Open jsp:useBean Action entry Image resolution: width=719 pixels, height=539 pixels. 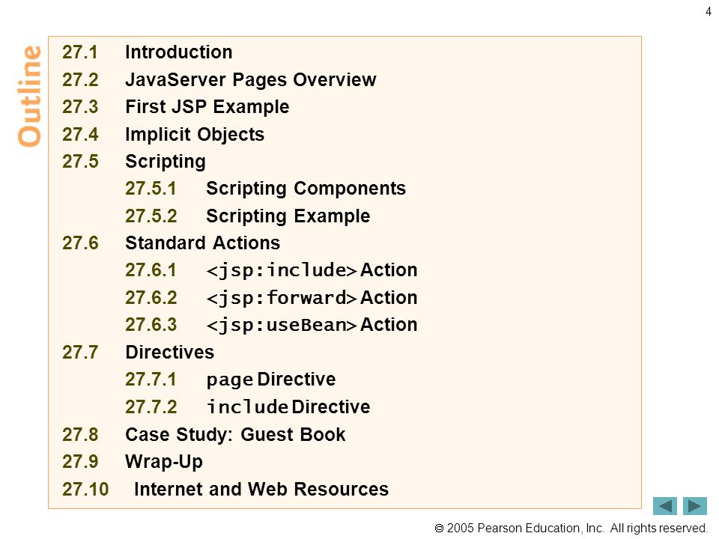(x=271, y=325)
